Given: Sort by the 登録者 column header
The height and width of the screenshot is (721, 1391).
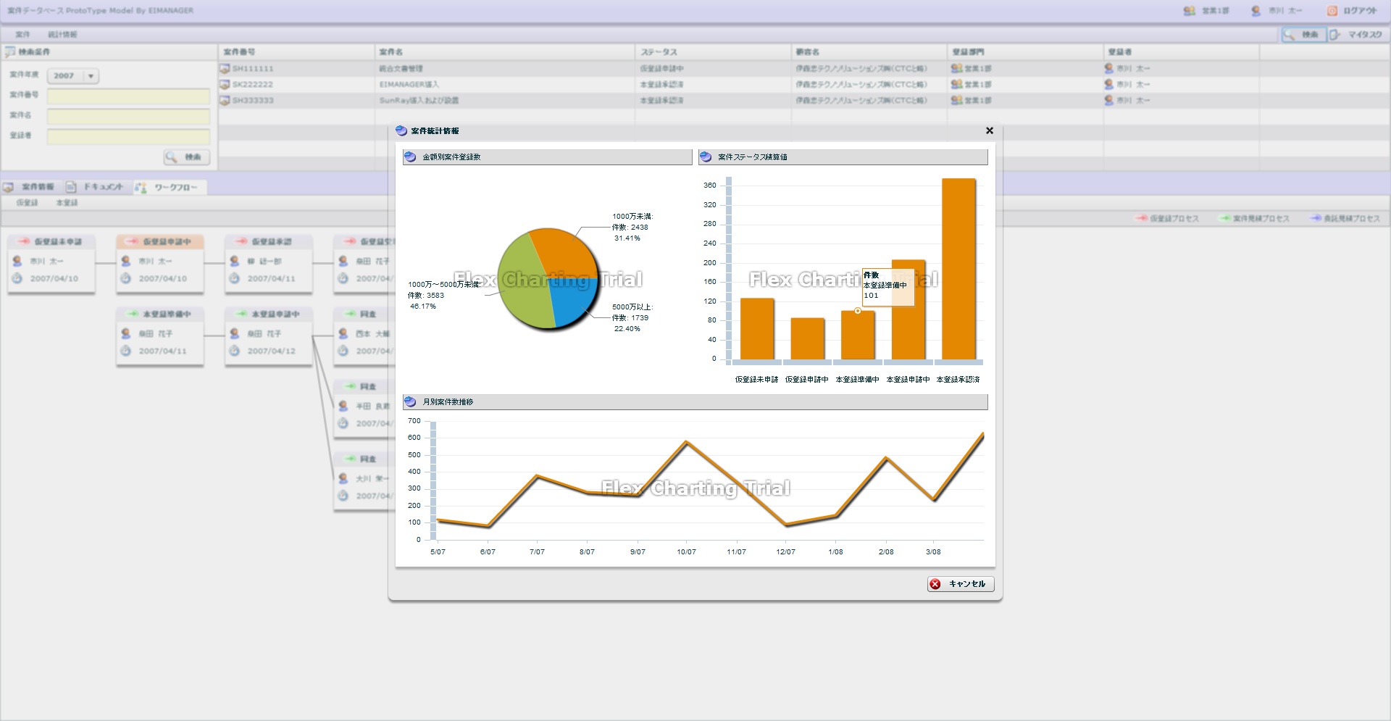Looking at the screenshot, I should [1182, 51].
